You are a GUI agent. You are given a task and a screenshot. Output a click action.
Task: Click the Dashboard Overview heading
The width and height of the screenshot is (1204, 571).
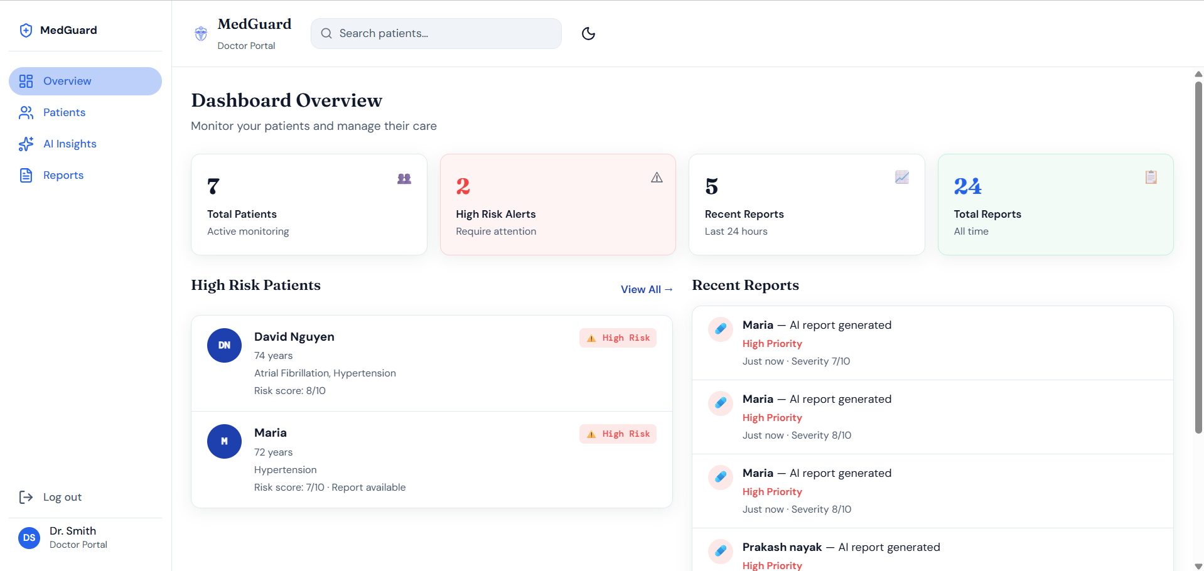tap(287, 100)
